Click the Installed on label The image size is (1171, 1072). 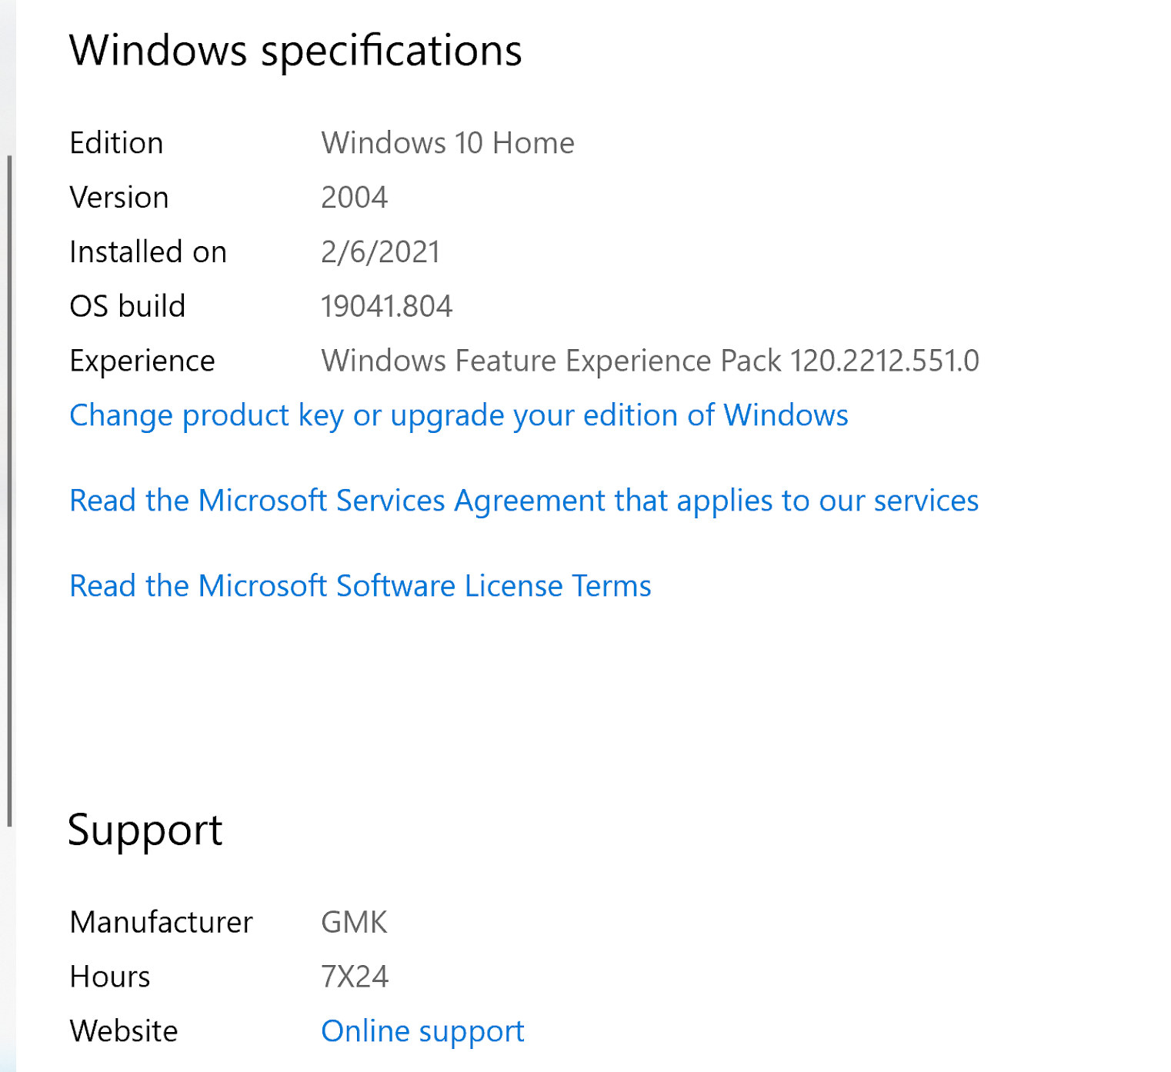tap(148, 252)
